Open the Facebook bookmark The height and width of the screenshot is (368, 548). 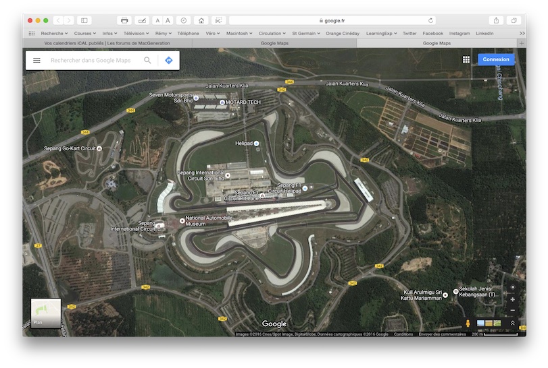(432, 34)
